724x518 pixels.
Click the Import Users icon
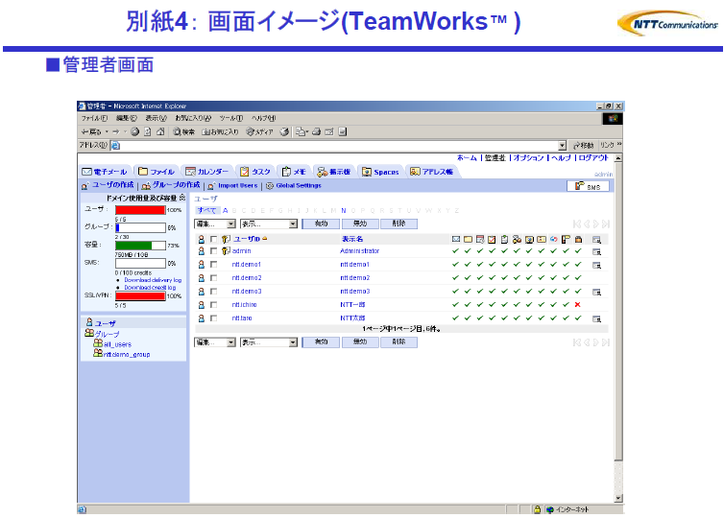click(211, 186)
